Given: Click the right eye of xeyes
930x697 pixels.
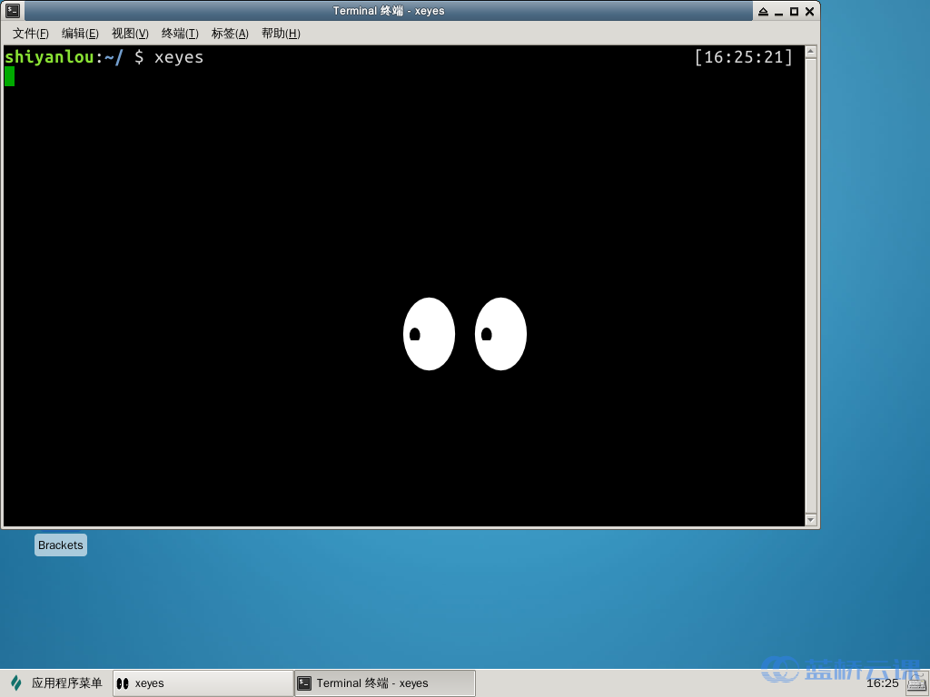Looking at the screenshot, I should coord(500,334).
